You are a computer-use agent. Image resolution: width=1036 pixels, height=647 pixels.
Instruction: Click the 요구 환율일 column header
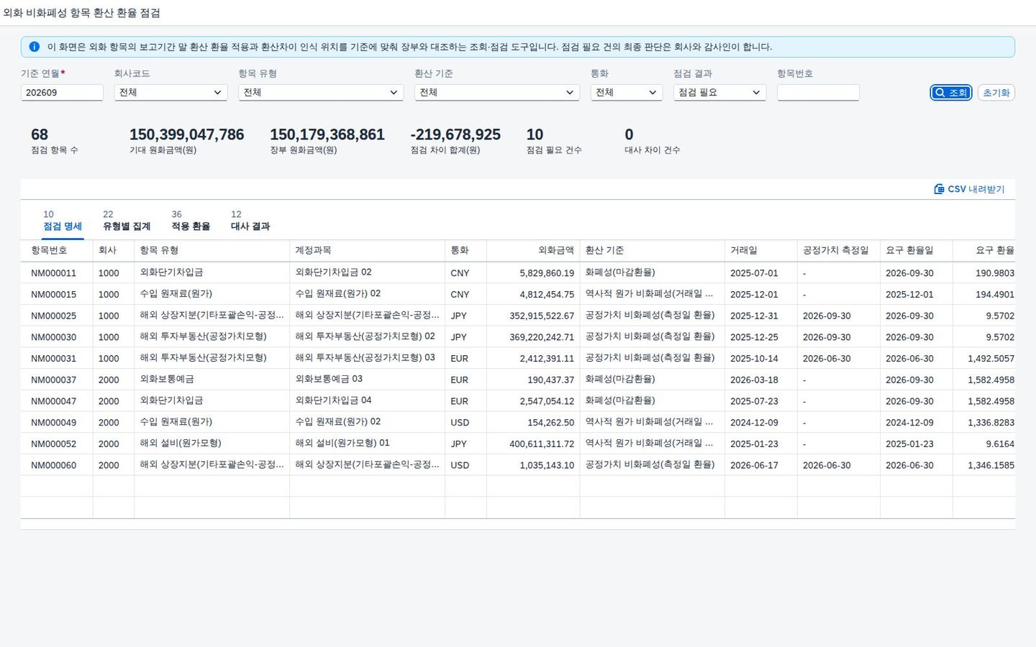[x=916, y=250]
